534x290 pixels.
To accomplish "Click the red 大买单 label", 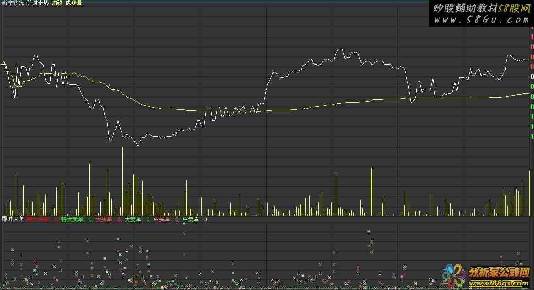I will point(104,219).
